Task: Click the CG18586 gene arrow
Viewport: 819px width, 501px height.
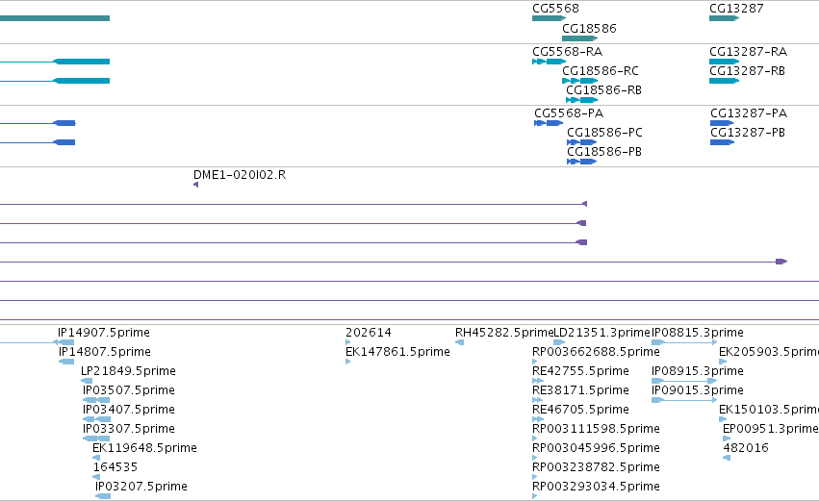Action: coord(579,38)
